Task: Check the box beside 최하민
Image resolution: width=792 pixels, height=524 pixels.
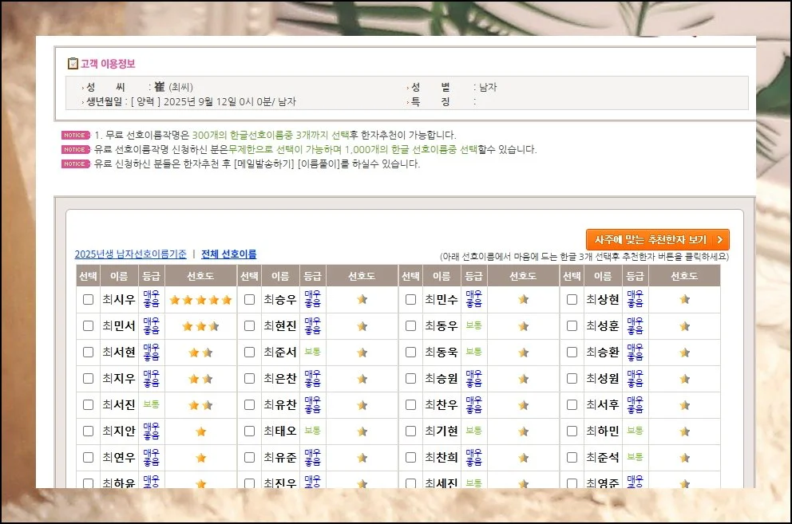Action: click(572, 431)
